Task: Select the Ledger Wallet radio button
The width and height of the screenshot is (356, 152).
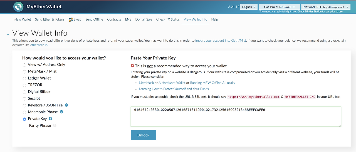Action: tap(24, 78)
